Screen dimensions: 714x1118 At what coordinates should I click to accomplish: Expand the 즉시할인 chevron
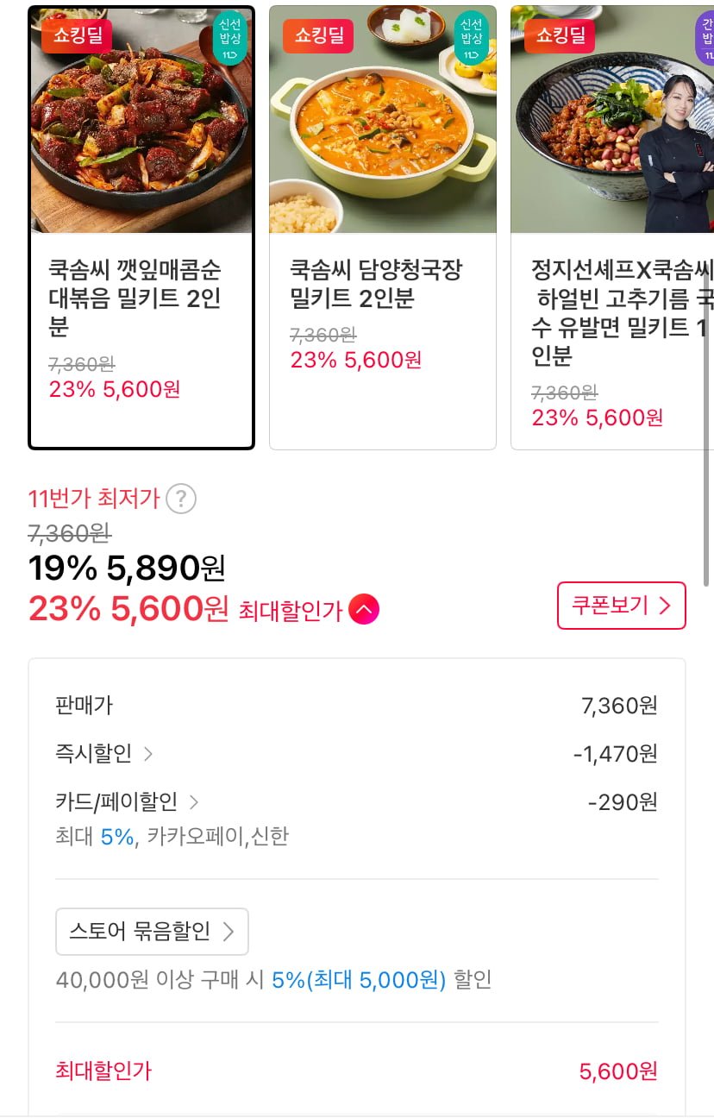coord(148,754)
